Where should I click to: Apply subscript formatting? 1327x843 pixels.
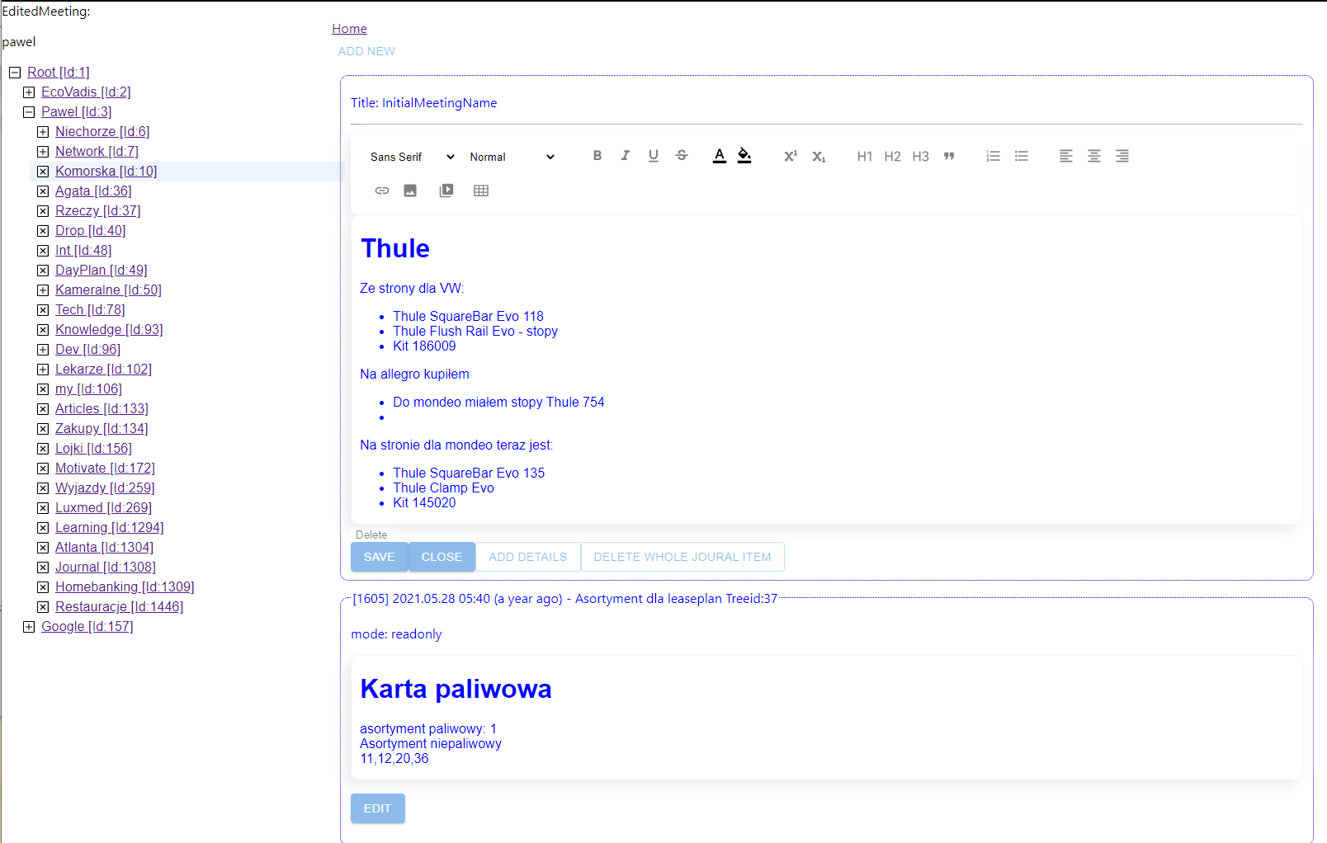(x=819, y=156)
